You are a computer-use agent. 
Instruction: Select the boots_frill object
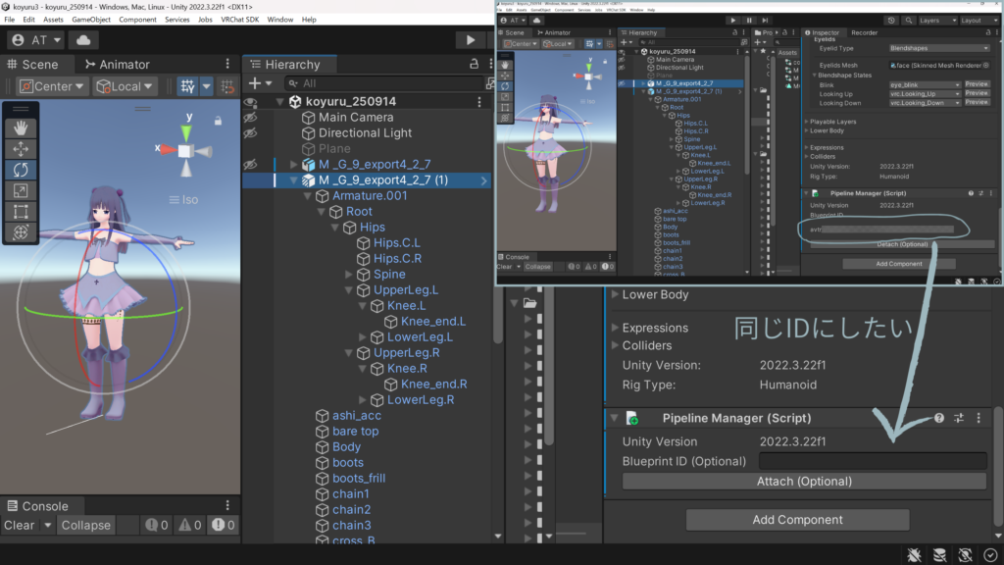[x=359, y=478]
